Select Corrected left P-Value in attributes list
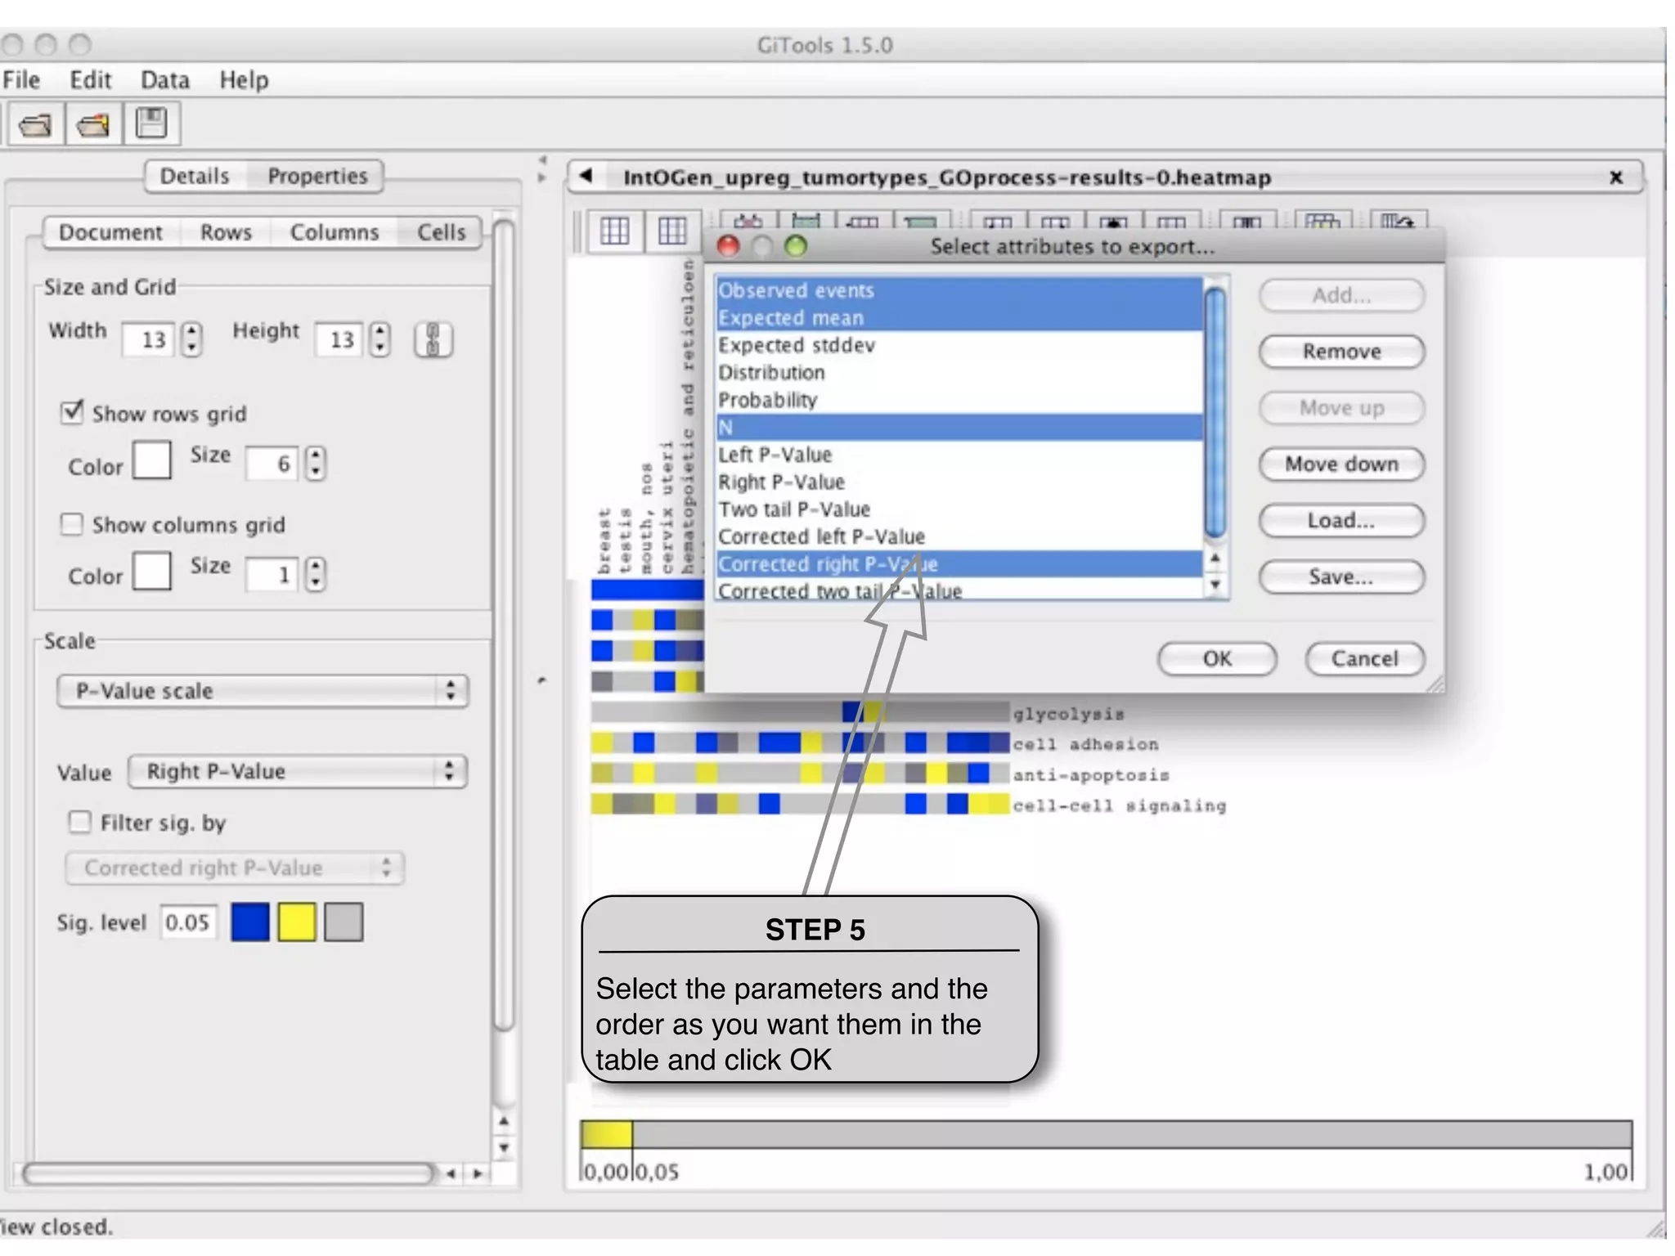The width and height of the screenshot is (1675, 1256). (x=959, y=537)
